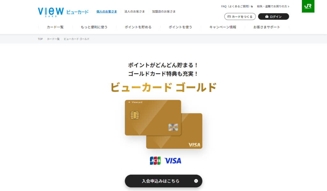Expand the ポイントを使う menu
This screenshot has height=191, width=327.
(180, 27)
